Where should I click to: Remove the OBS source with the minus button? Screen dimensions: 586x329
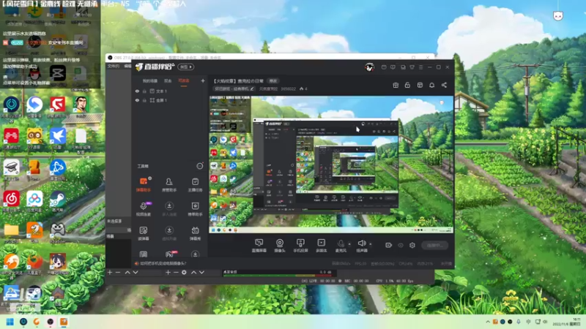click(x=176, y=273)
